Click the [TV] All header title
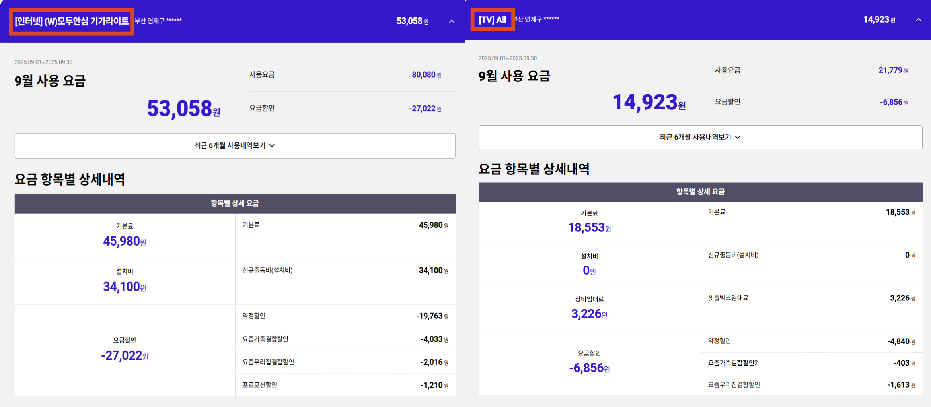The width and height of the screenshot is (931, 407). [x=492, y=20]
